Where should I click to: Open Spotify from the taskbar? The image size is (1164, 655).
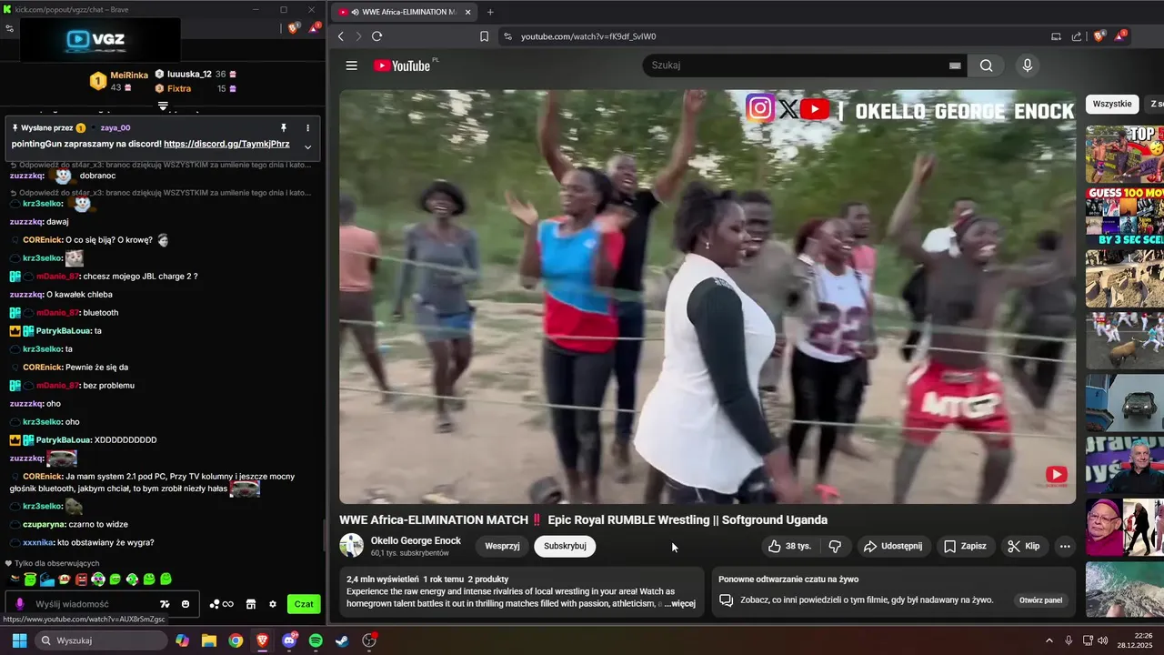pyautogui.click(x=316, y=640)
